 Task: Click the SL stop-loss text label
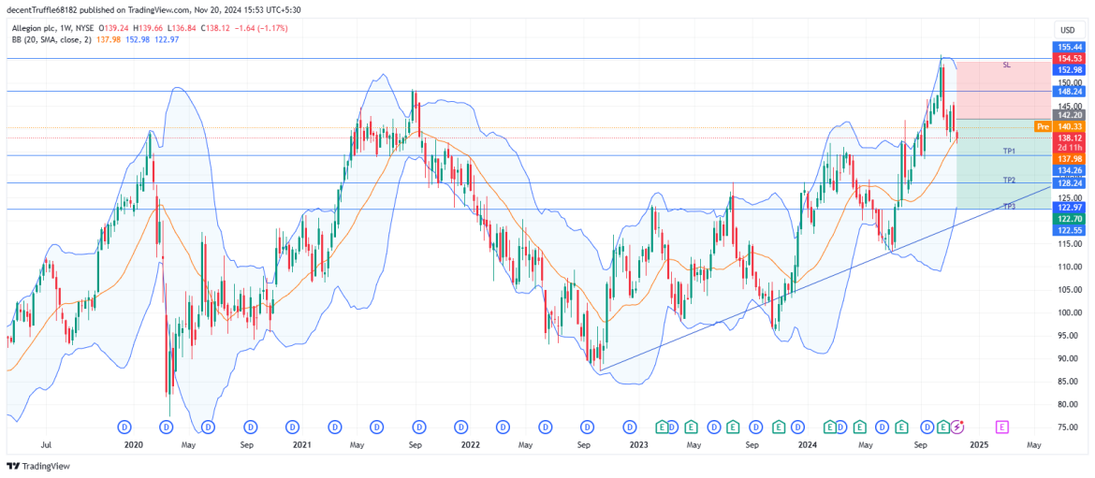pos(1006,65)
